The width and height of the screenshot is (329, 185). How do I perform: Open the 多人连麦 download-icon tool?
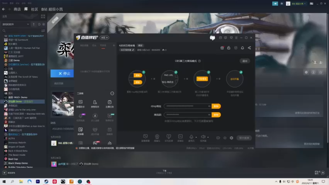[x=95, y=117]
